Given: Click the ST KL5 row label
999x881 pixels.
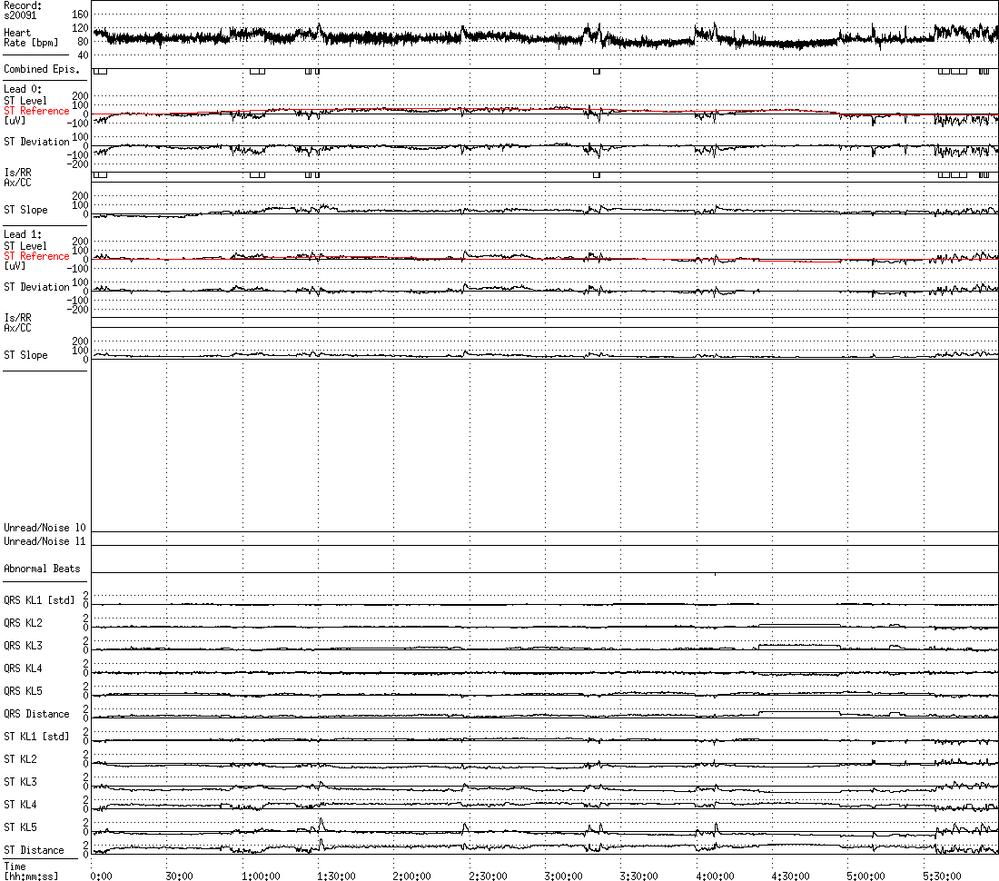Looking at the screenshot, I should click(20, 827).
